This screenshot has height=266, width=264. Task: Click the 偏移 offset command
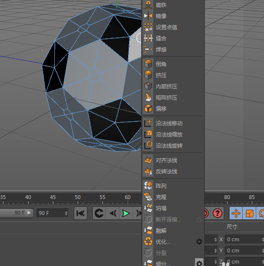click(173, 109)
